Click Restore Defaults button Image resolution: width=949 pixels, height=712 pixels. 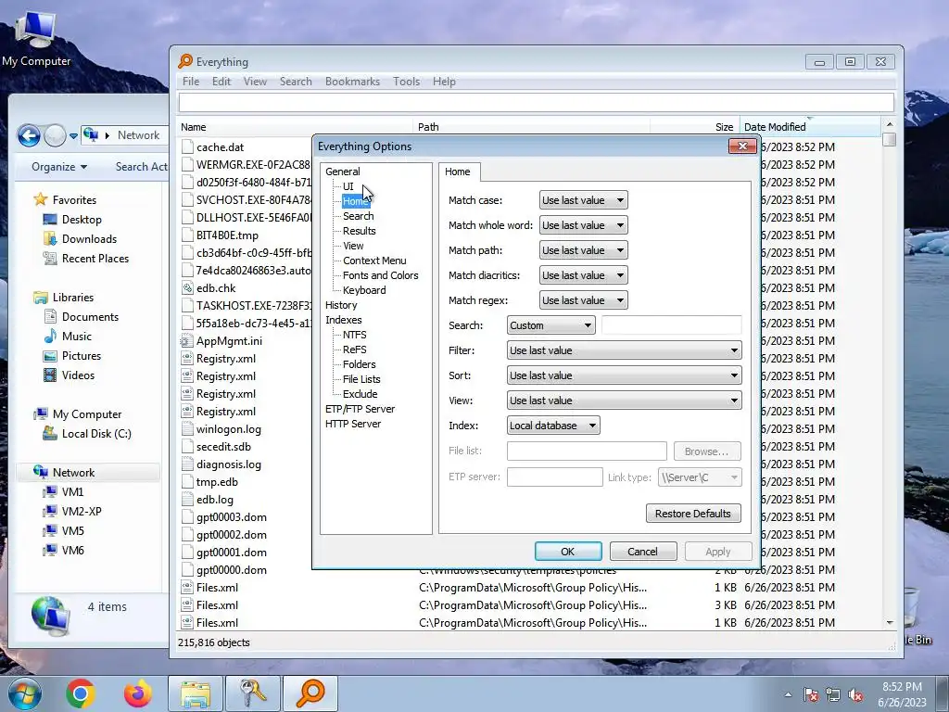tap(693, 514)
